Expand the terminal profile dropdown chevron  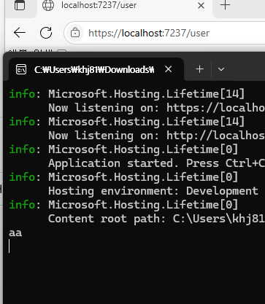(221, 69)
